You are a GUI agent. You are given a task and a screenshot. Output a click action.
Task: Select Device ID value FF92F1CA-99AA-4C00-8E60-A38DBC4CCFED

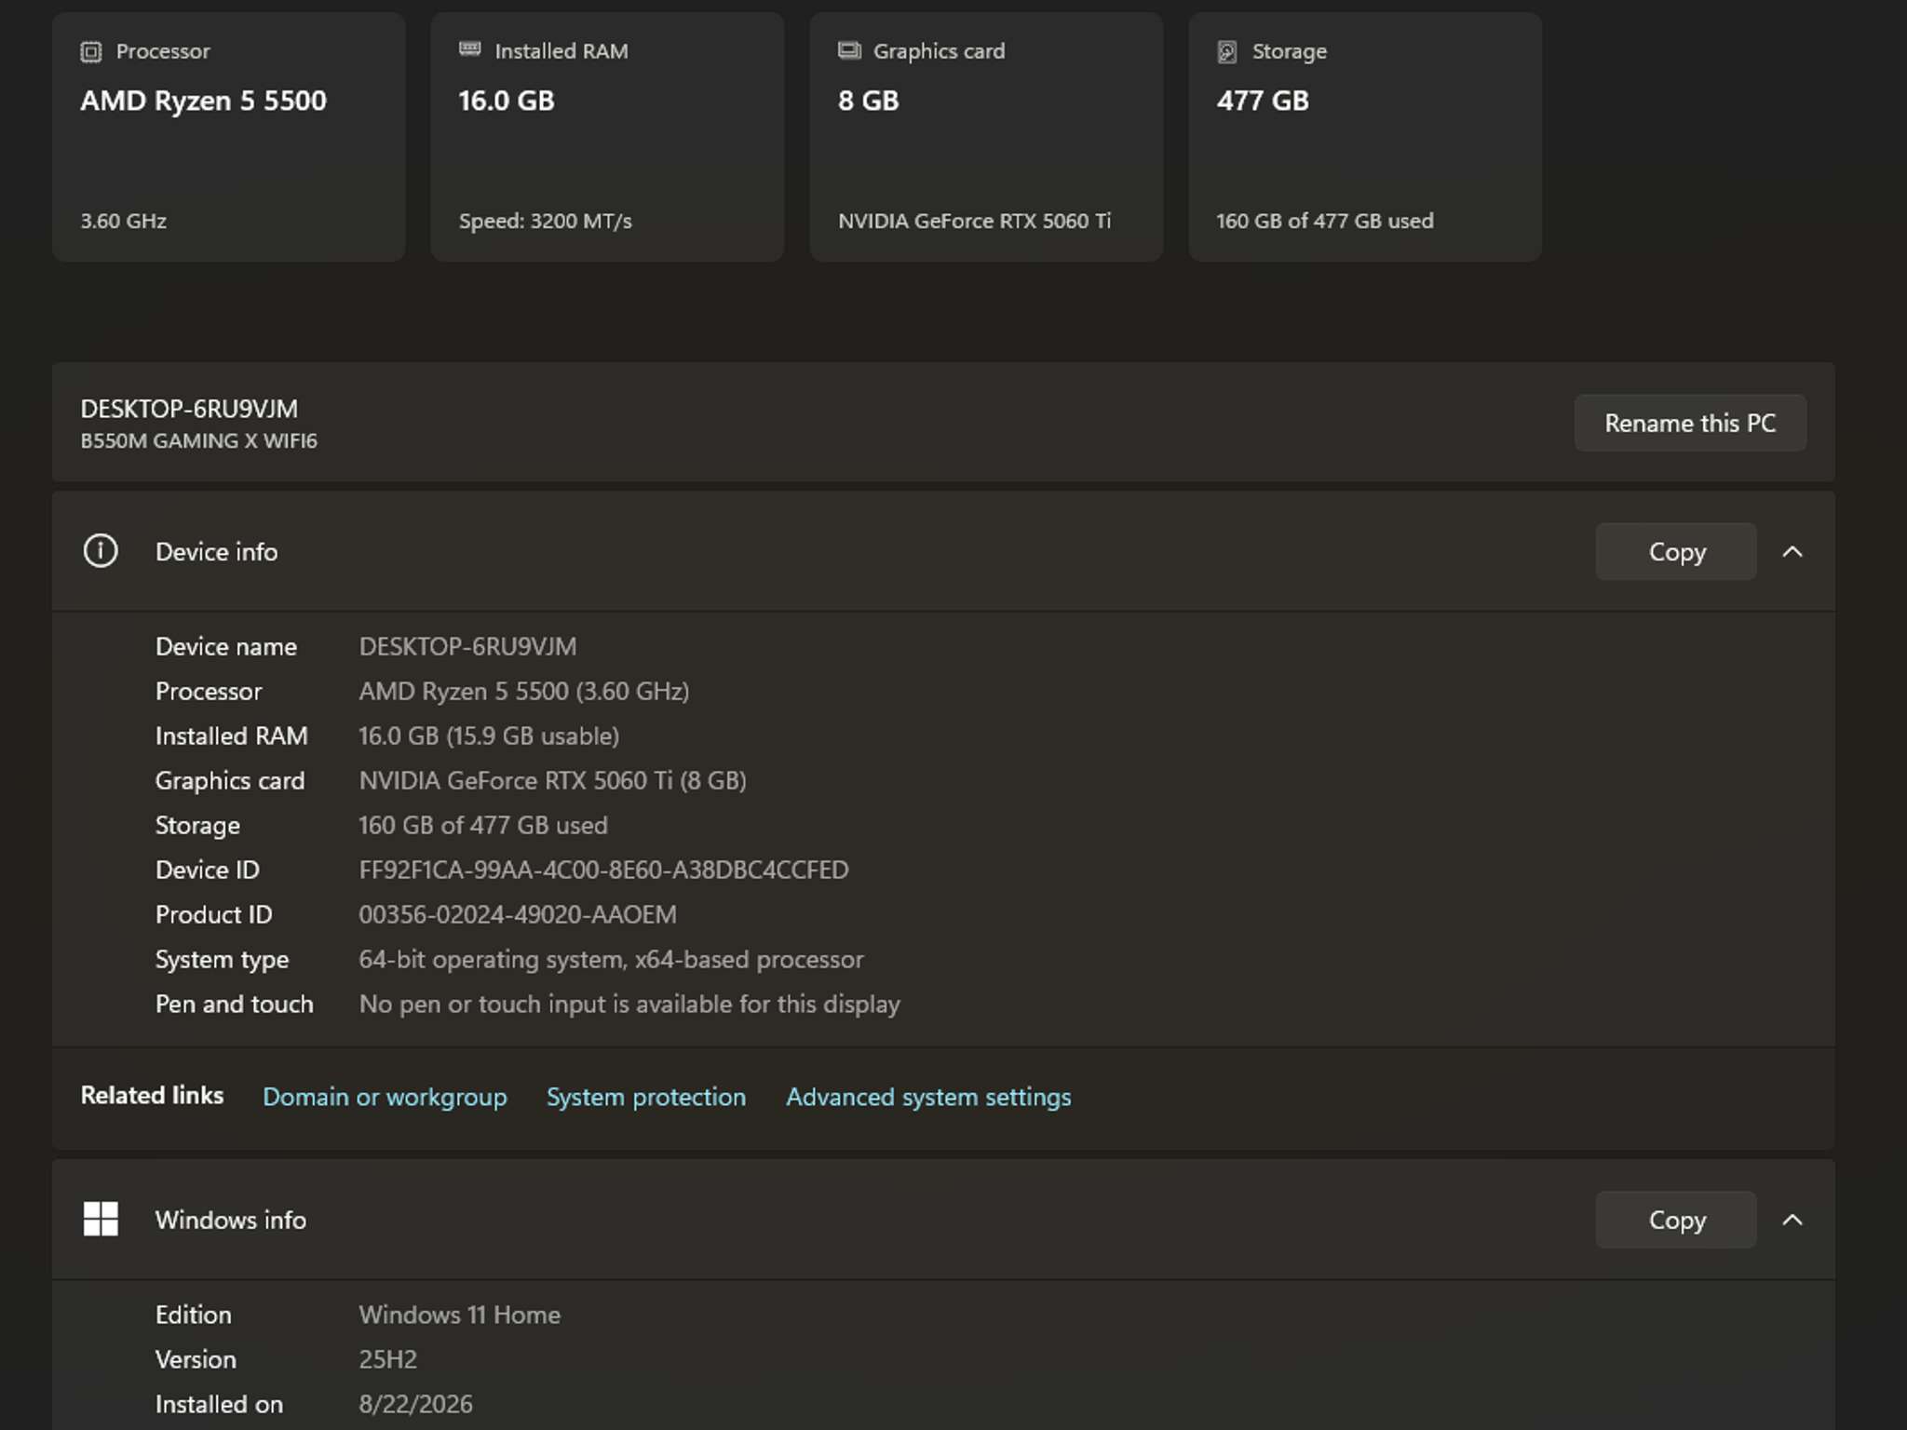(x=603, y=870)
